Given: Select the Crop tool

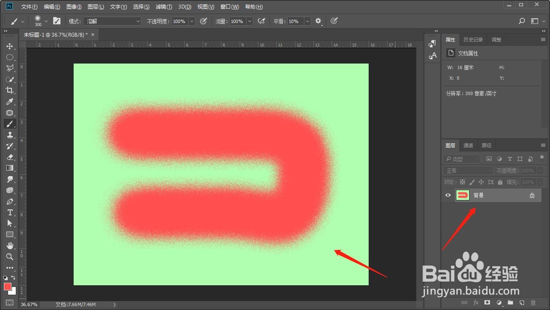Looking at the screenshot, I should [10, 90].
